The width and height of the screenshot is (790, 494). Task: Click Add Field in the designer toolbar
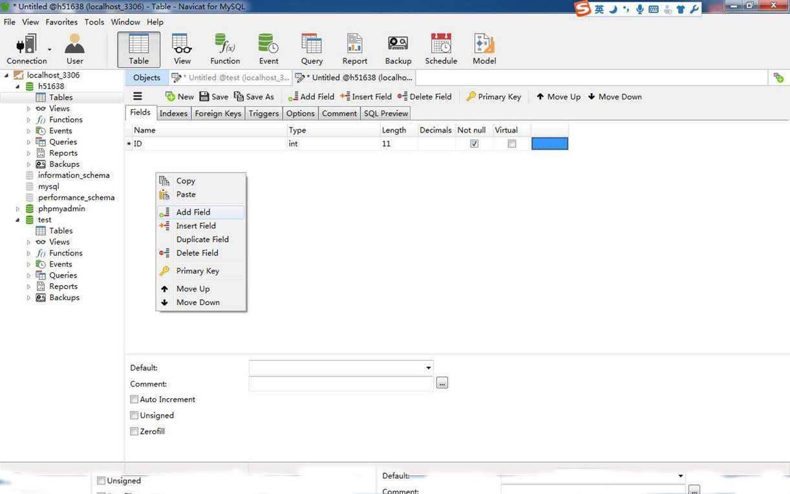pyautogui.click(x=311, y=96)
